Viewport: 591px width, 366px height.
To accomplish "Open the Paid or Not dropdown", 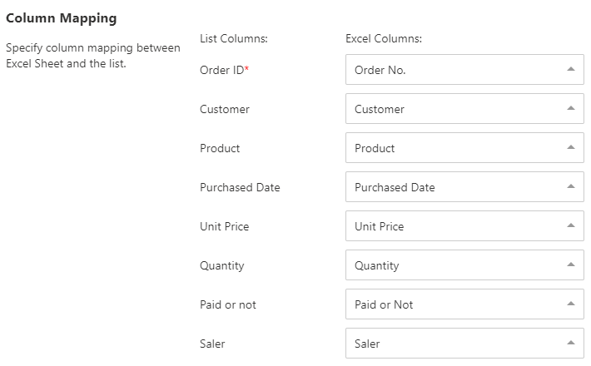I will [x=464, y=304].
